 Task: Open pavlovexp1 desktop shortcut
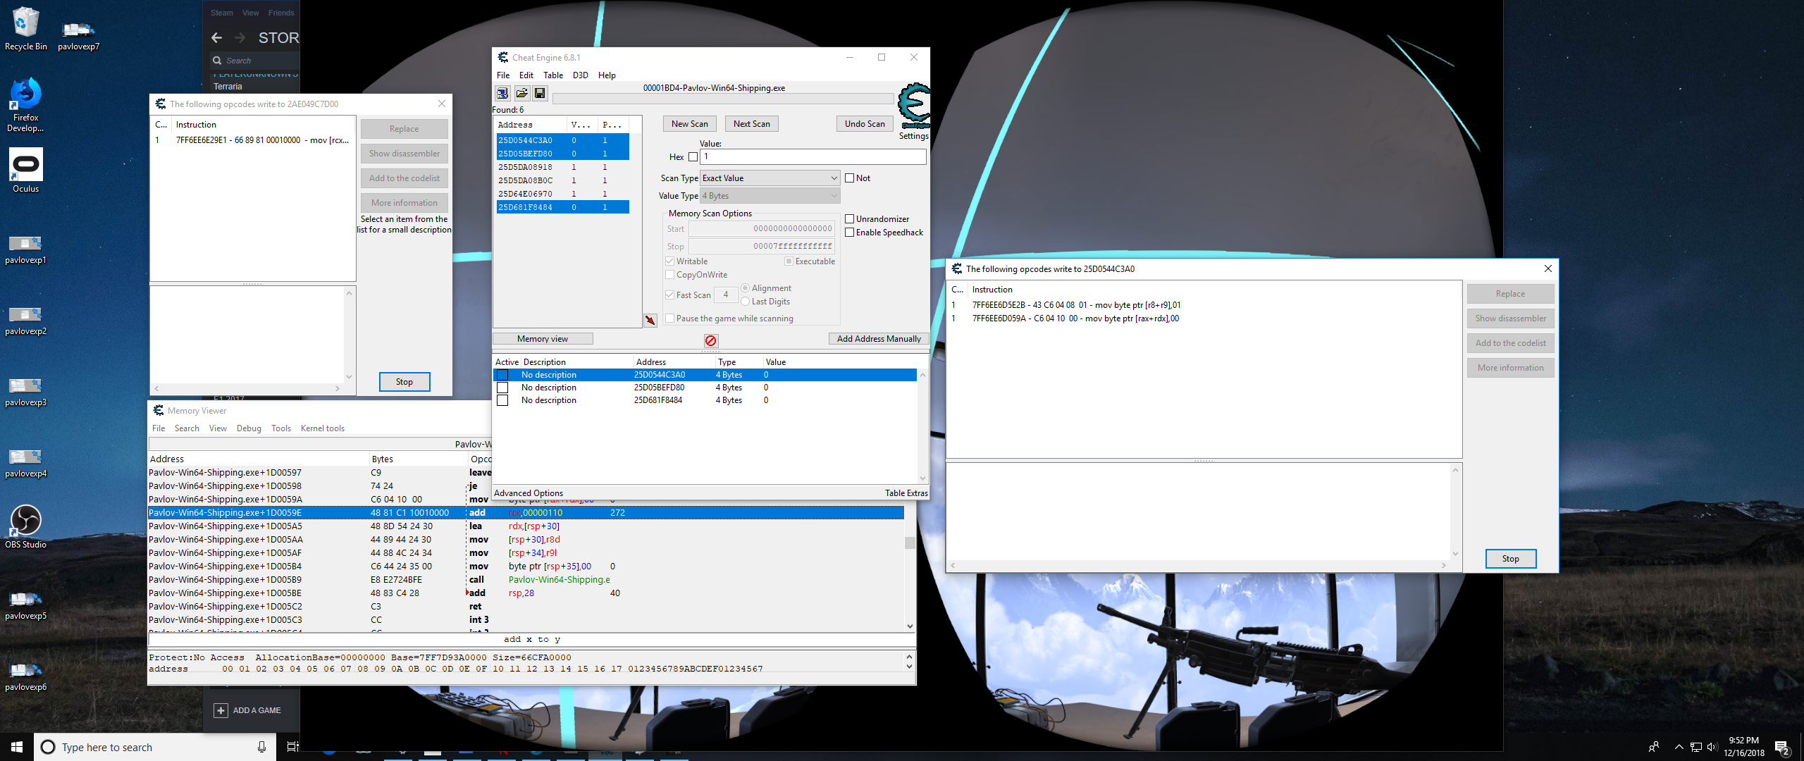point(25,250)
